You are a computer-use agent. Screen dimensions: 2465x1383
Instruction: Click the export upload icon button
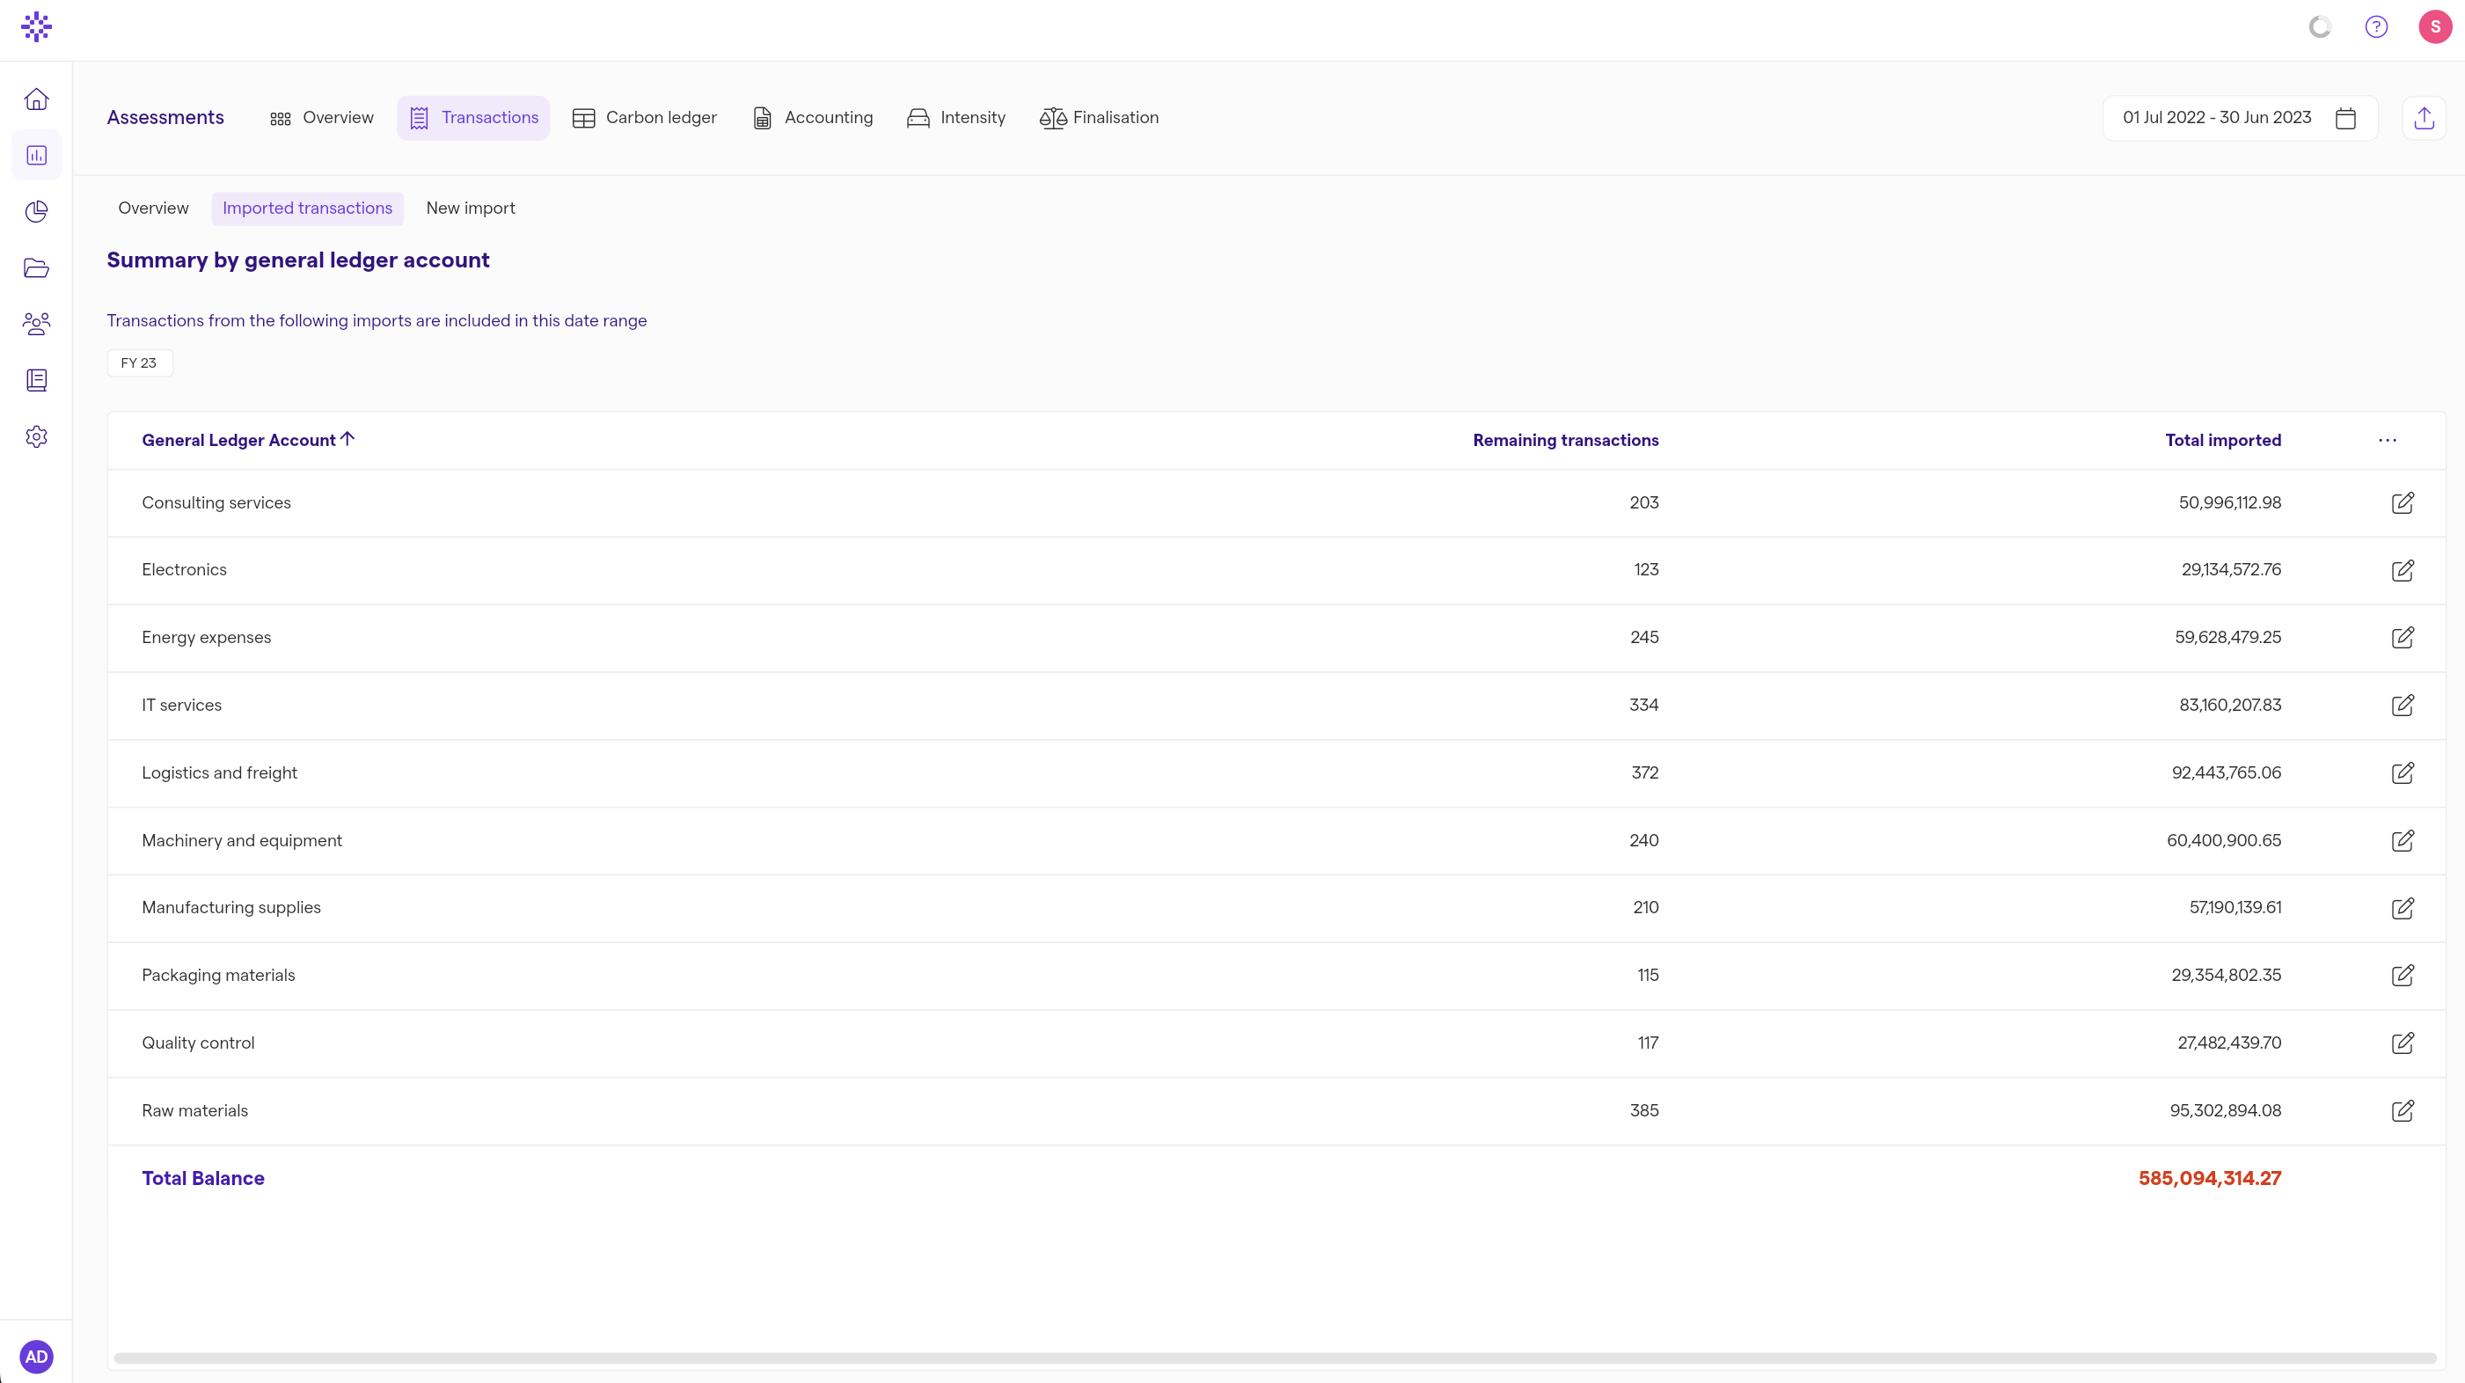click(x=2423, y=118)
